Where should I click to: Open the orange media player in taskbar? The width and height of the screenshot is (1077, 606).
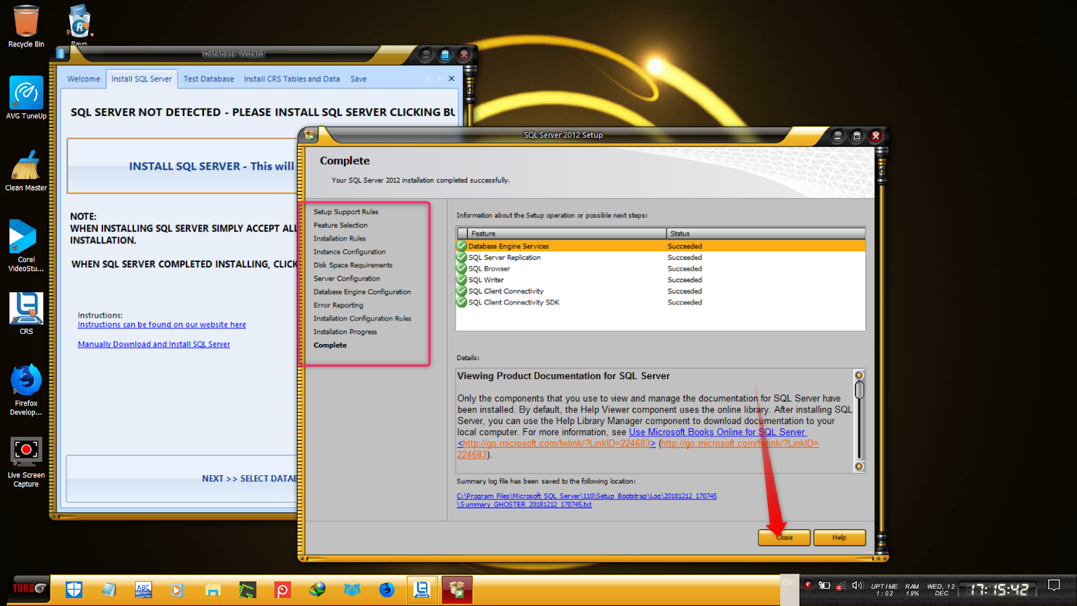[x=177, y=590]
